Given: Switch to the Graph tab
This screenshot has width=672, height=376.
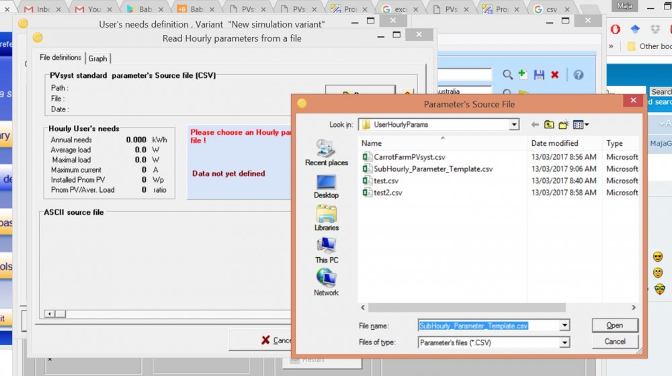Looking at the screenshot, I should pos(97,58).
